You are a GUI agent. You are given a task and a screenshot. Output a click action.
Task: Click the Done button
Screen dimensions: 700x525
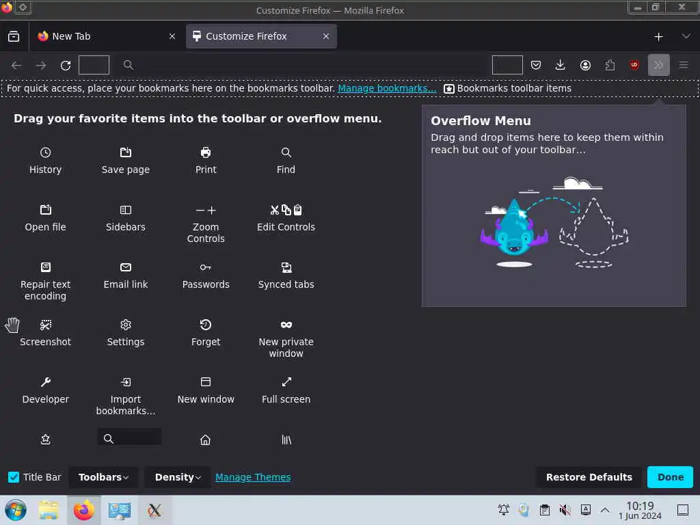point(670,477)
